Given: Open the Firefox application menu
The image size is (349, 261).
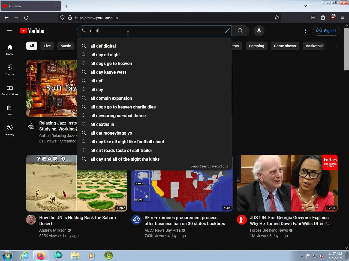Looking at the screenshot, I should coord(342,17).
